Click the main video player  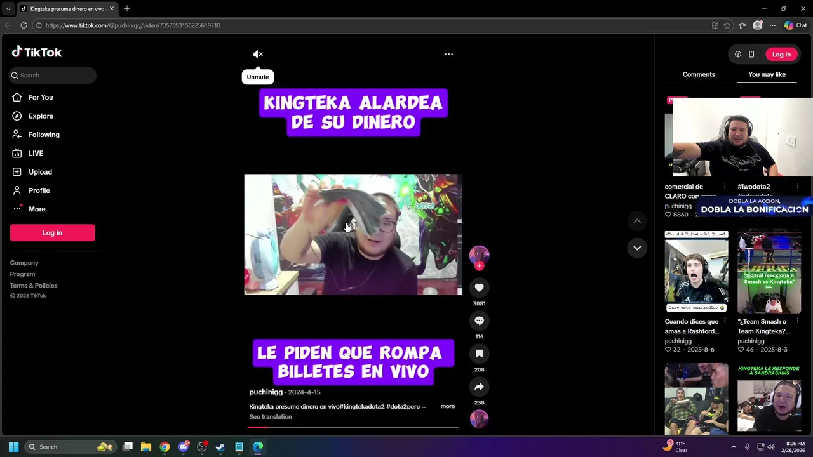353,234
